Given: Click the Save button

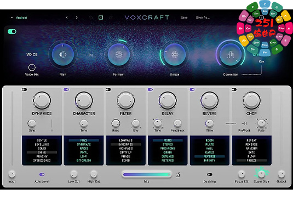Looking at the screenshot, I should (184, 18).
